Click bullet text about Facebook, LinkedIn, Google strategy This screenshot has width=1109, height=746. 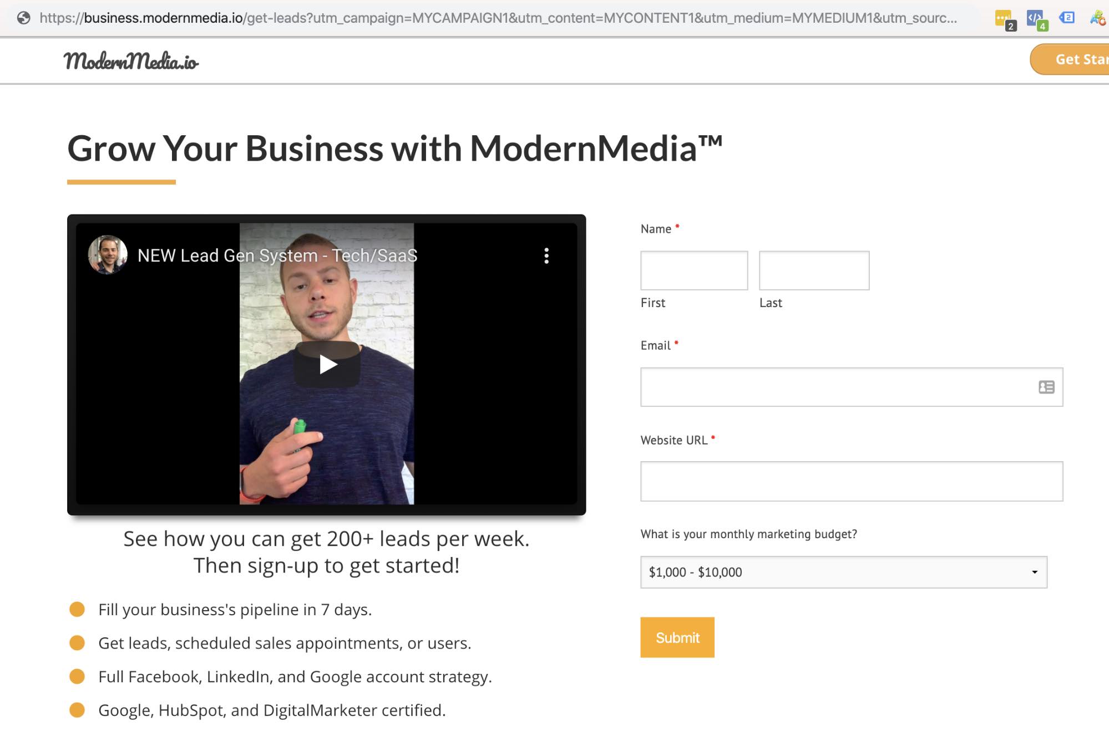pos(295,677)
